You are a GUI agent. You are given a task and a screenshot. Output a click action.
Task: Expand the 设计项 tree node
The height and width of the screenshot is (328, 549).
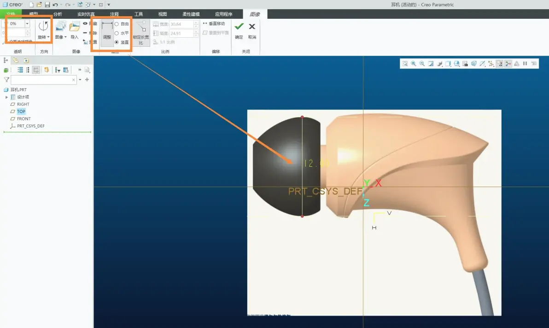[x=6, y=97]
